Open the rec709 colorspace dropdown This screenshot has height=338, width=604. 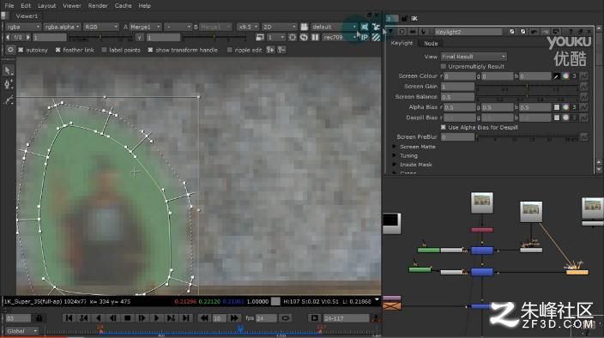click(340, 38)
